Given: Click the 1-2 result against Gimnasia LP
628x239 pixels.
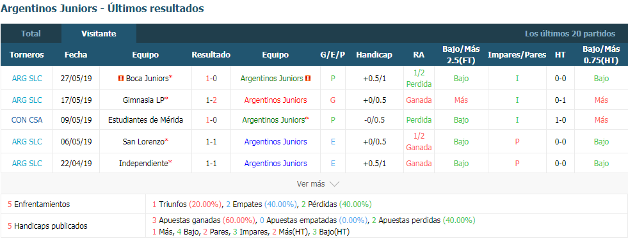Looking at the screenshot, I should tap(211, 100).
